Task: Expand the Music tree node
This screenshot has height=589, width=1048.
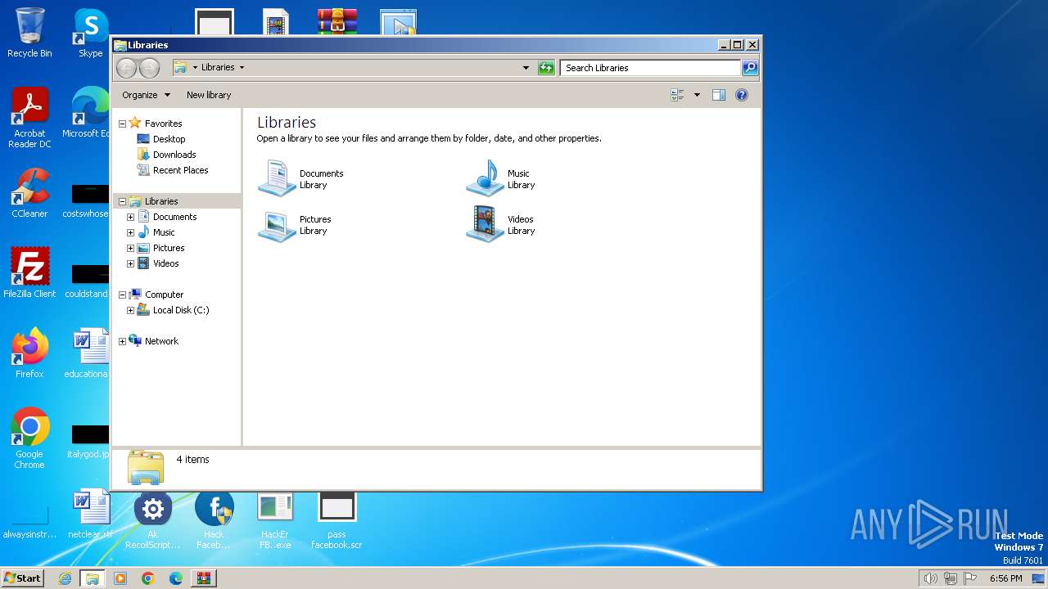Action: pyautogui.click(x=130, y=232)
